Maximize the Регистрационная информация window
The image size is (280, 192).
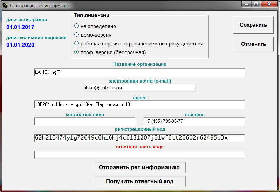tap(256, 4)
